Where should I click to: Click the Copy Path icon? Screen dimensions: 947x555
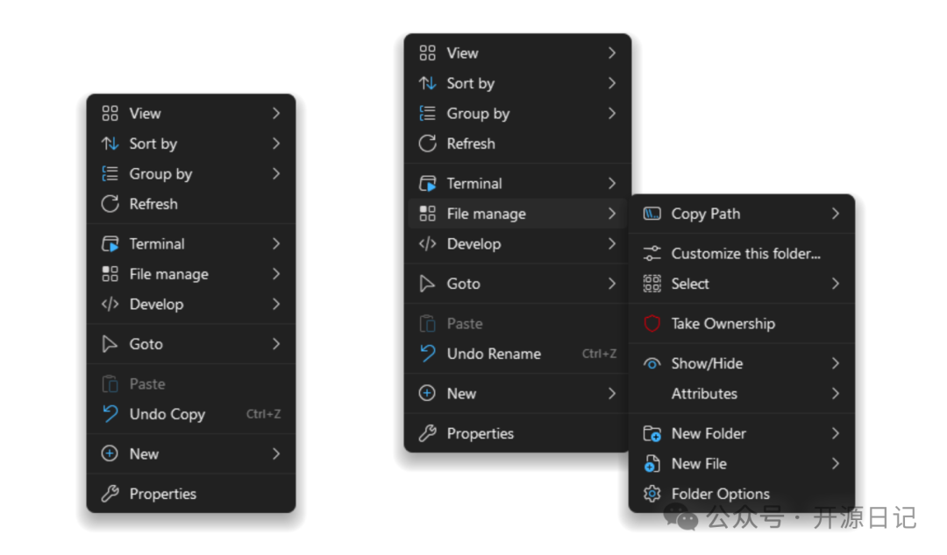652,214
